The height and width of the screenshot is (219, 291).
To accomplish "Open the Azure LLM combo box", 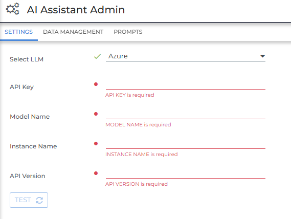I will point(186,56).
